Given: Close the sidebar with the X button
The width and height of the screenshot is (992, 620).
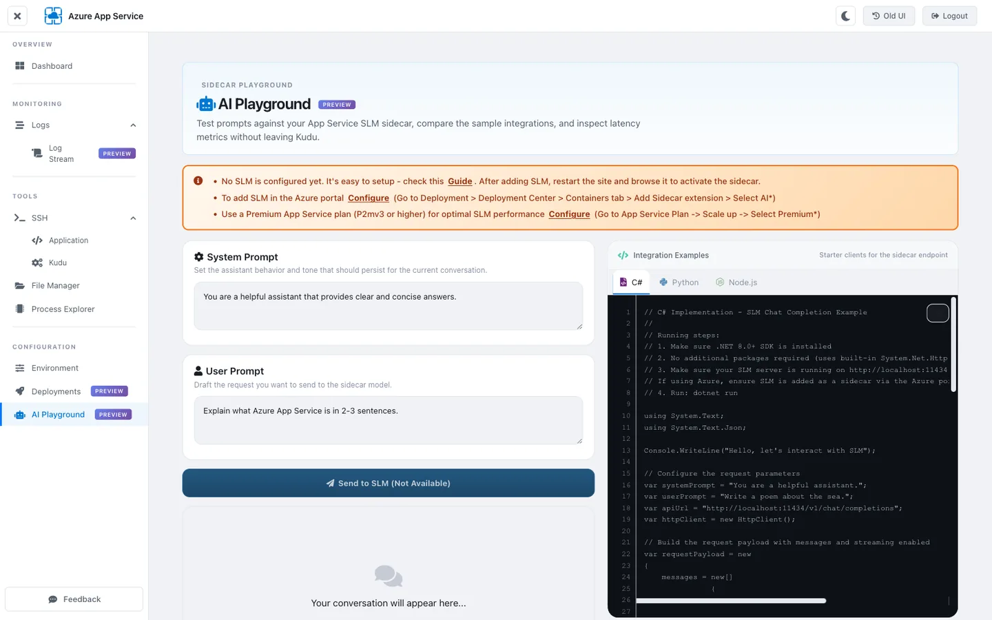Looking at the screenshot, I should 17,16.
